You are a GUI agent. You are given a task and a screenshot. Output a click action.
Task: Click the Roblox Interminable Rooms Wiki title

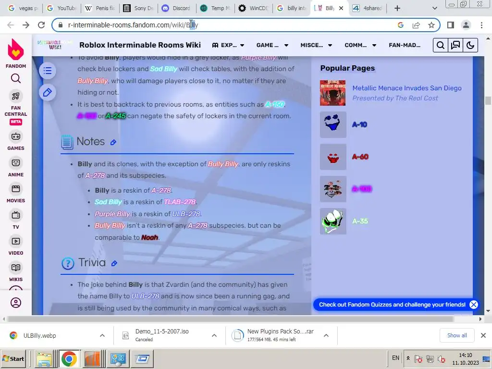pyautogui.click(x=140, y=45)
